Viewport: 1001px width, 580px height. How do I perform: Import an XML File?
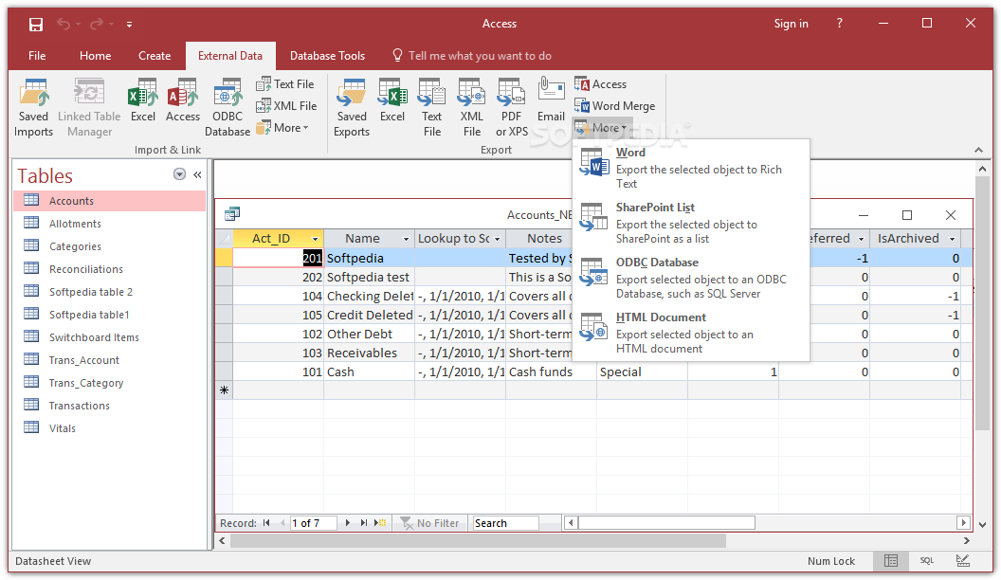(x=286, y=106)
